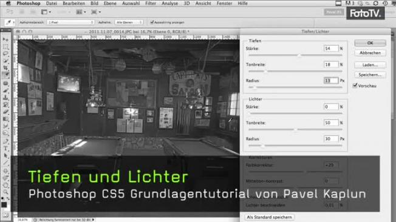Open the view extras dropdown in application bar

46,12
